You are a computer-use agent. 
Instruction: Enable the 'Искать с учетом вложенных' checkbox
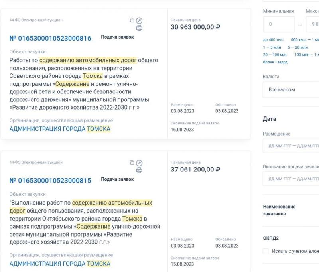tap(266, 251)
